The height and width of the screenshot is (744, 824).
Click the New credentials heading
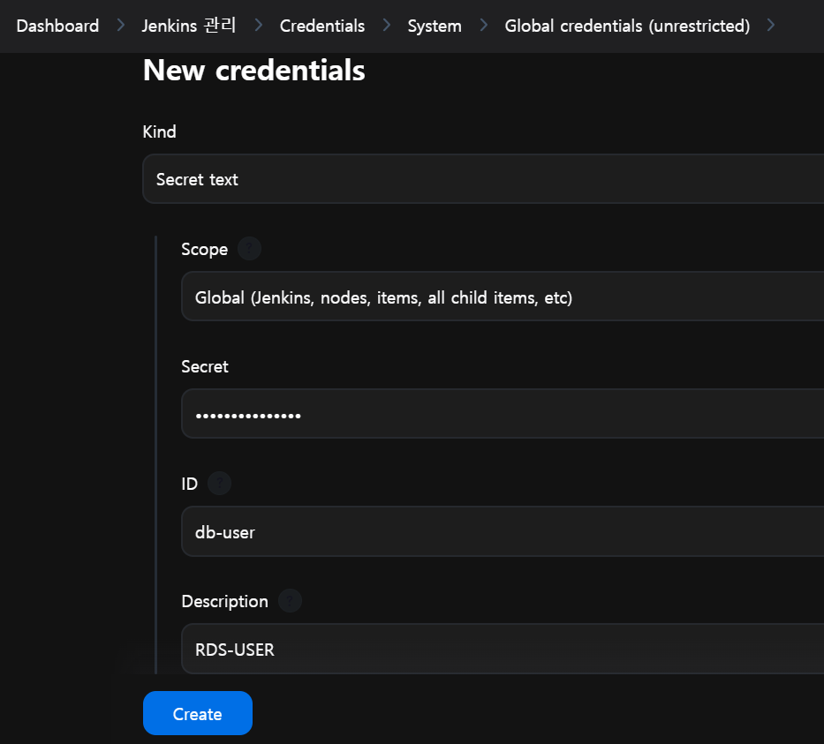pos(253,70)
